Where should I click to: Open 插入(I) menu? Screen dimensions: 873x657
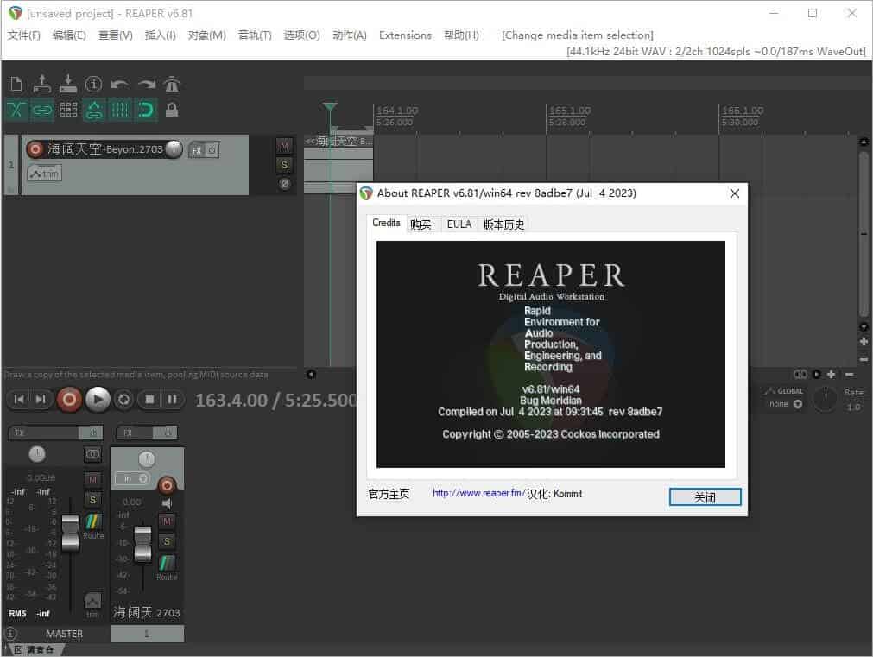tap(160, 35)
